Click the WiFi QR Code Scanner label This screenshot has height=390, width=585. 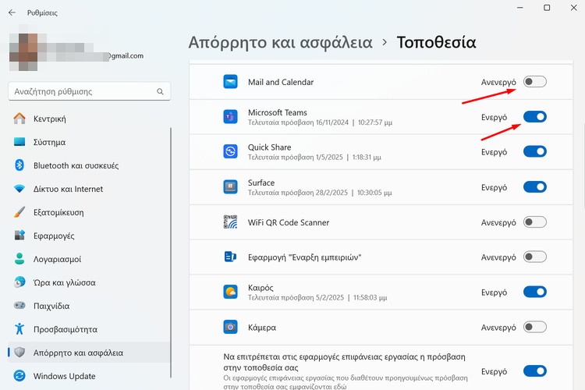(289, 222)
